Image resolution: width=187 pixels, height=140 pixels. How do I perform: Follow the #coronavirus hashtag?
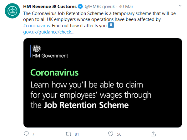pyautogui.click(x=36, y=26)
